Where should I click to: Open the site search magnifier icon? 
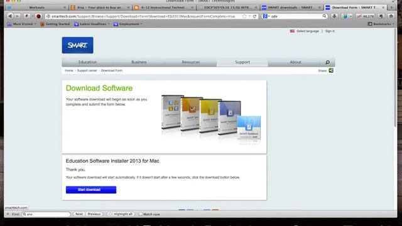(x=327, y=62)
